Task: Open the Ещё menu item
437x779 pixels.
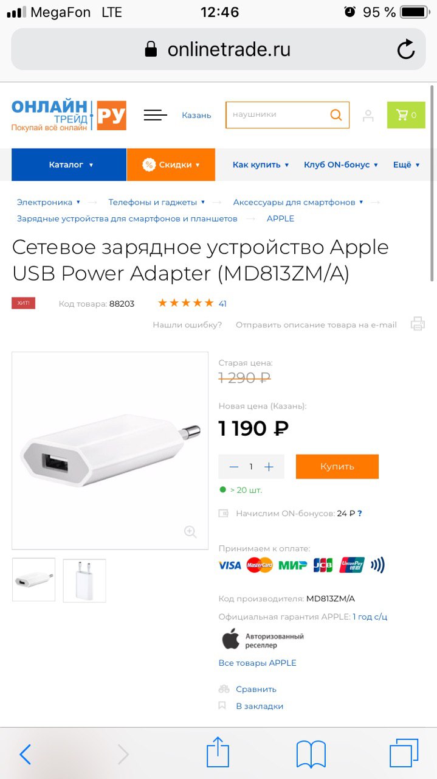Action: click(407, 165)
